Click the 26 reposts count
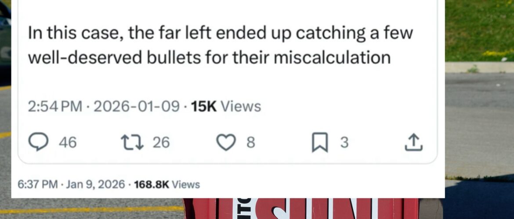The height and width of the screenshot is (219, 514). (x=161, y=142)
